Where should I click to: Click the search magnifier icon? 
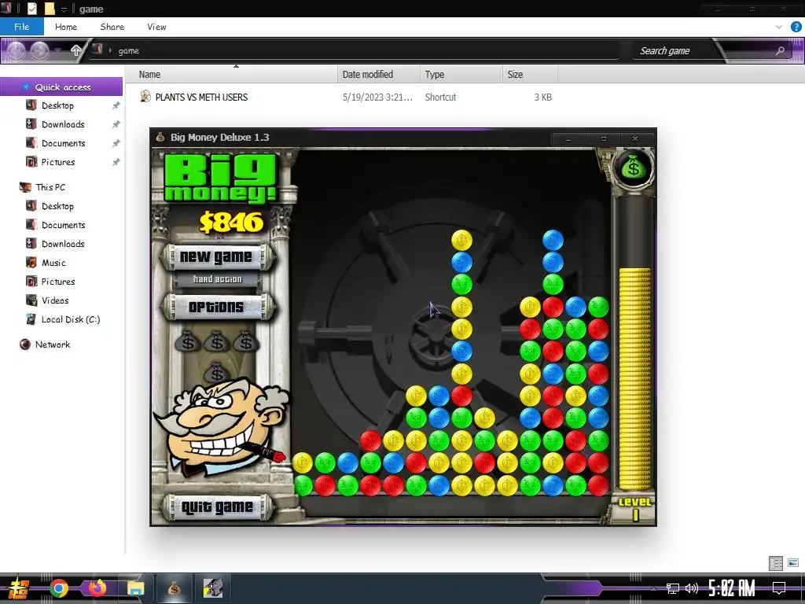click(780, 51)
